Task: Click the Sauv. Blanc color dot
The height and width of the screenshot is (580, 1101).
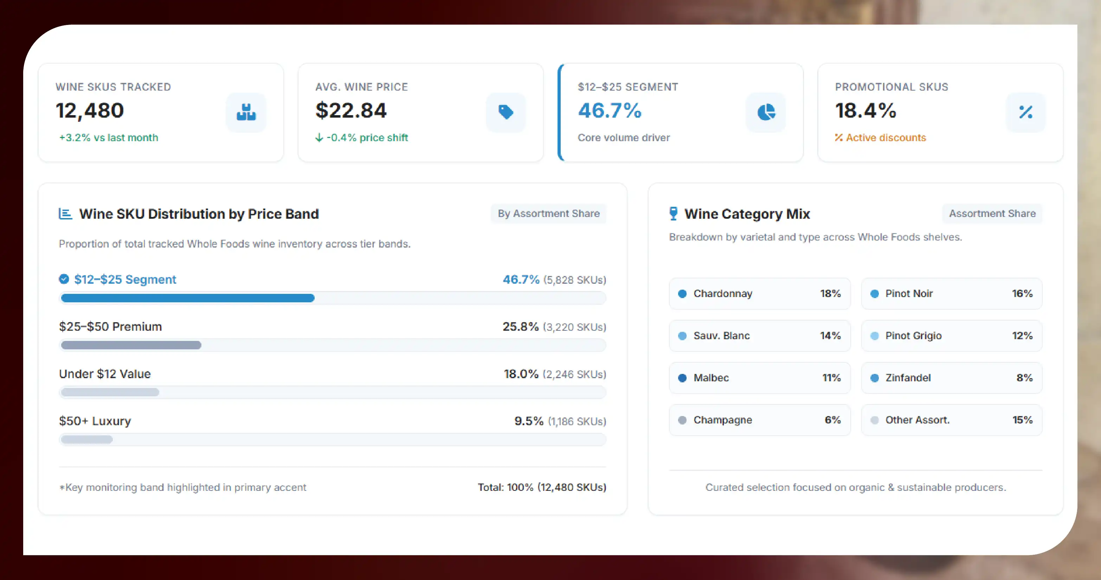Action: 682,336
